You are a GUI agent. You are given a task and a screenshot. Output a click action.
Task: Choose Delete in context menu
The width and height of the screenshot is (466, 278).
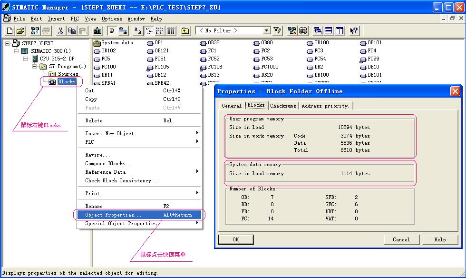point(139,120)
